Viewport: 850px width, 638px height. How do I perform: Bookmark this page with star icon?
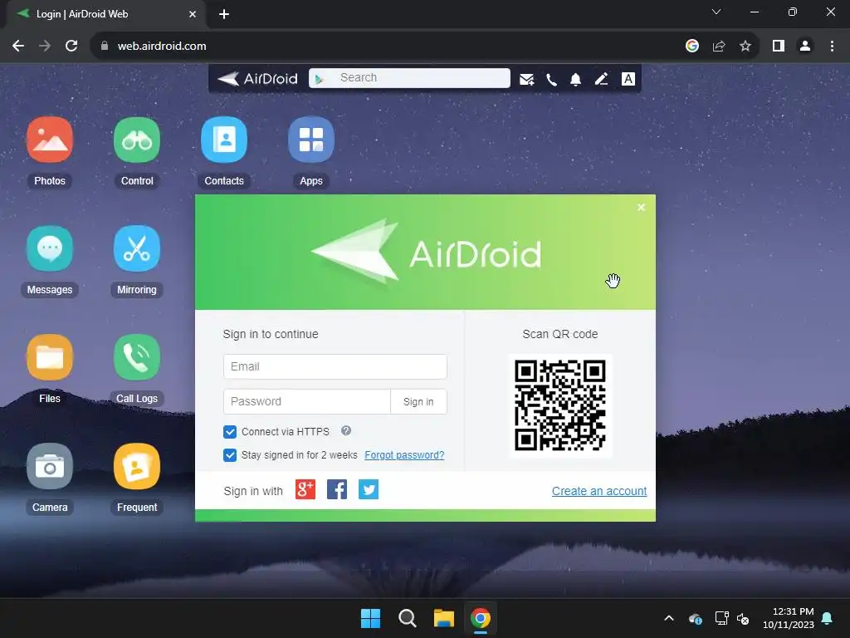pos(745,47)
